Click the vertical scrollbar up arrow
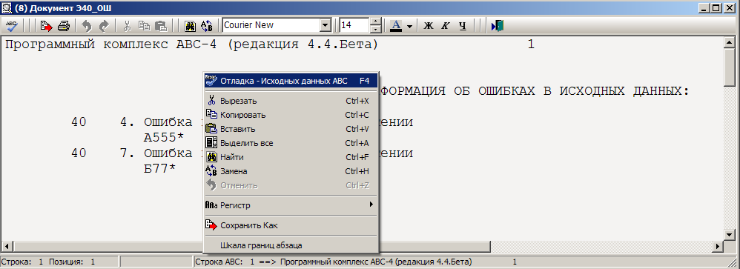Viewport: 740px width, 269px height. coord(730,43)
